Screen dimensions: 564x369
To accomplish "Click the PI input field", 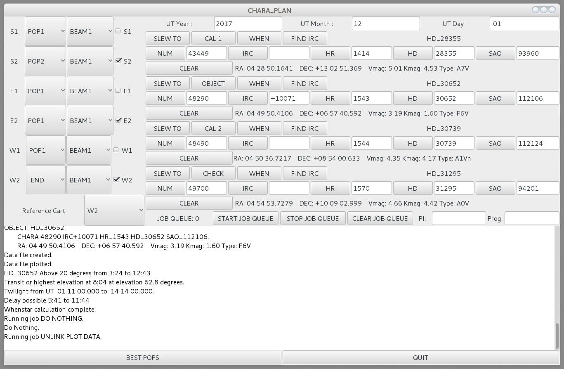I will (459, 218).
